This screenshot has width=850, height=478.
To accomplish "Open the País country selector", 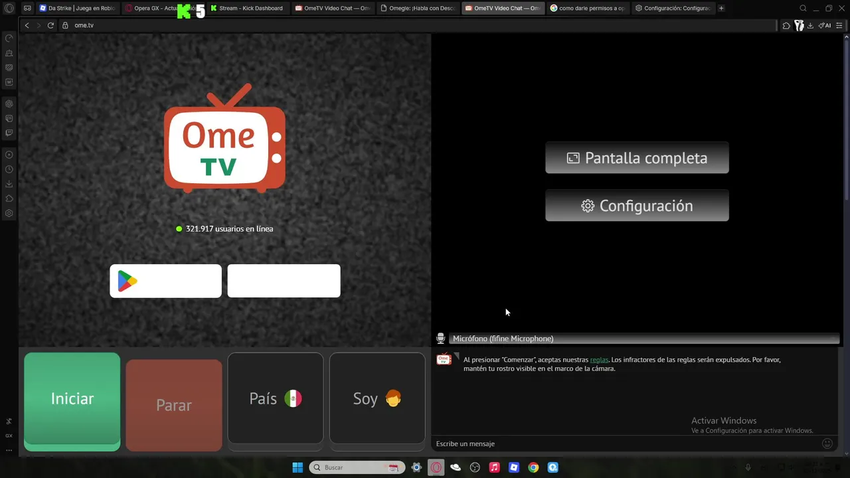I will [276, 398].
